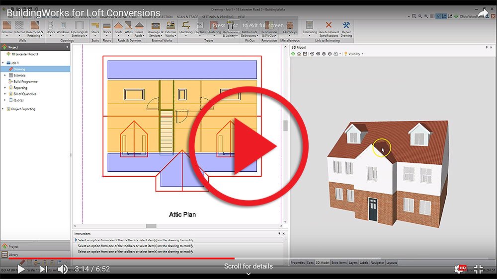Choose the Doors tool in ribbon
This screenshot has height=279, width=497.
click(51, 28)
